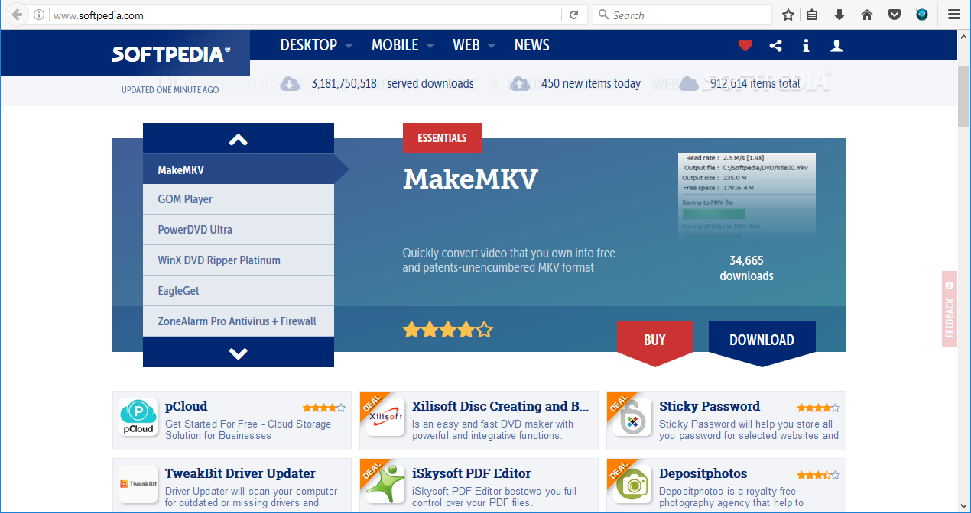Click the iSkysoft PDF Editor app icon
Viewport: 971px width, 513px height.
pos(385,485)
